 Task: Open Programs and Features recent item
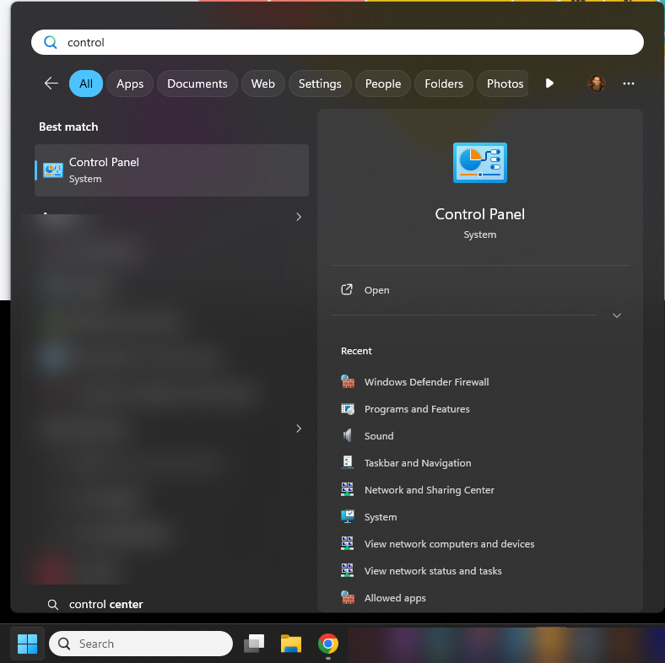[x=417, y=409]
